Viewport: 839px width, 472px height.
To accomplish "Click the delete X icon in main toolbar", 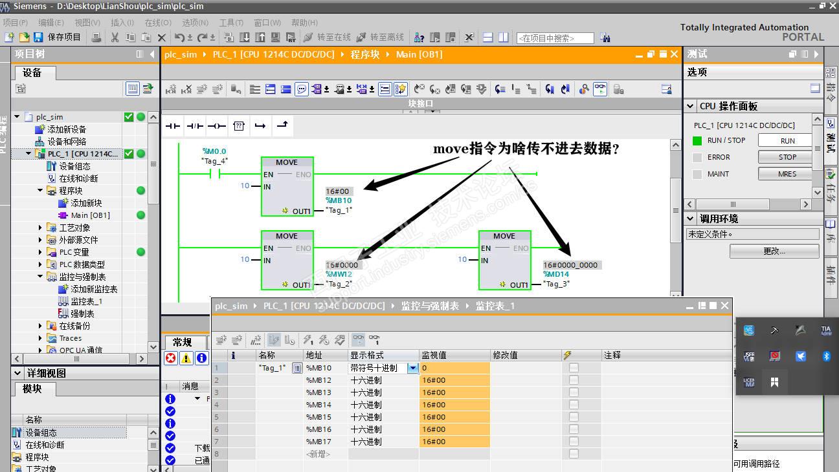I will click(x=161, y=38).
